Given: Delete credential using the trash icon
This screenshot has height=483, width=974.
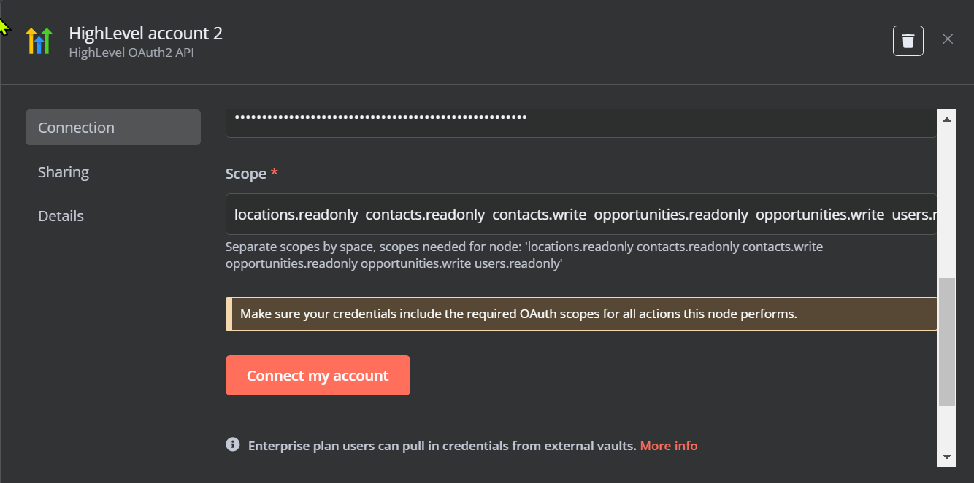Looking at the screenshot, I should (x=908, y=41).
